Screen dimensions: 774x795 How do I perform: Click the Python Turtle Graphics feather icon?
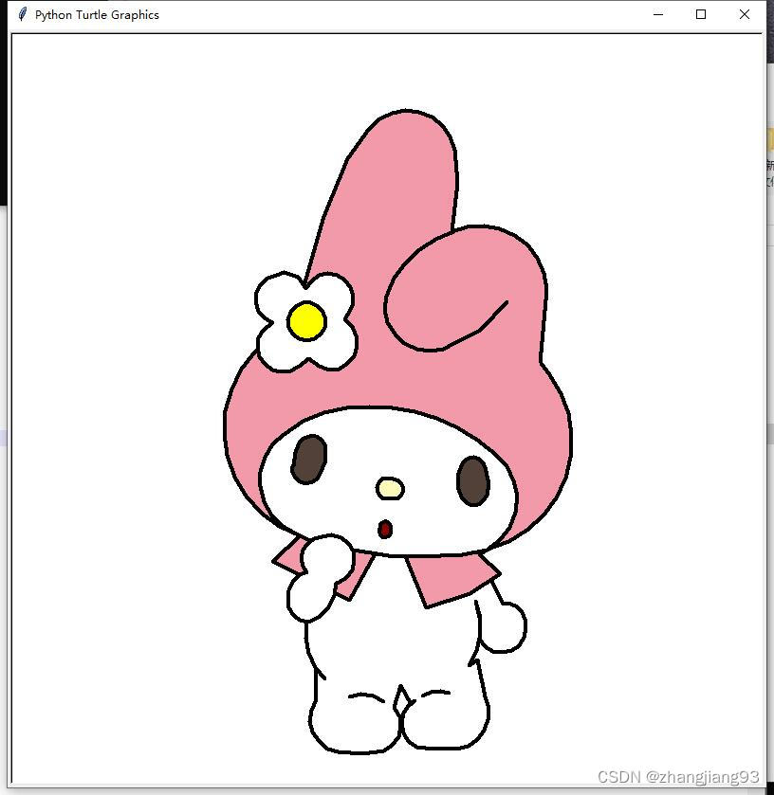click(22, 14)
